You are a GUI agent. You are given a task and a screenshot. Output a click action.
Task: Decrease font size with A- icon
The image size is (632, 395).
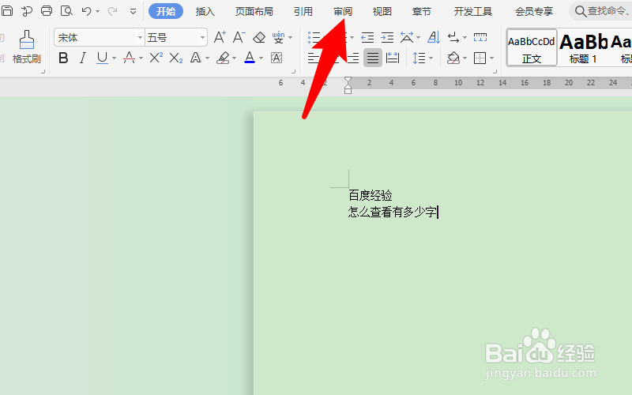click(x=239, y=37)
